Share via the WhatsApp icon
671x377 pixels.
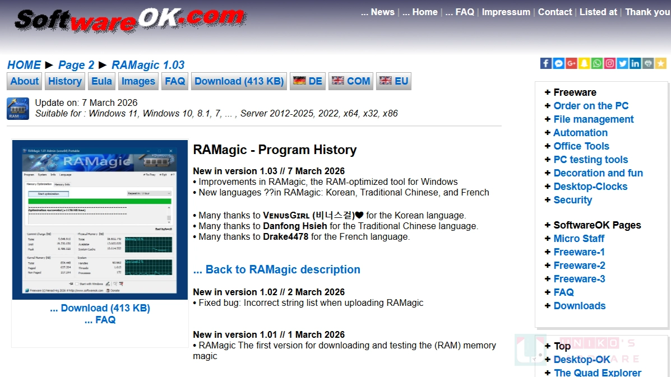click(x=597, y=64)
